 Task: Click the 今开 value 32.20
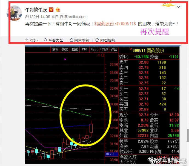174,115
